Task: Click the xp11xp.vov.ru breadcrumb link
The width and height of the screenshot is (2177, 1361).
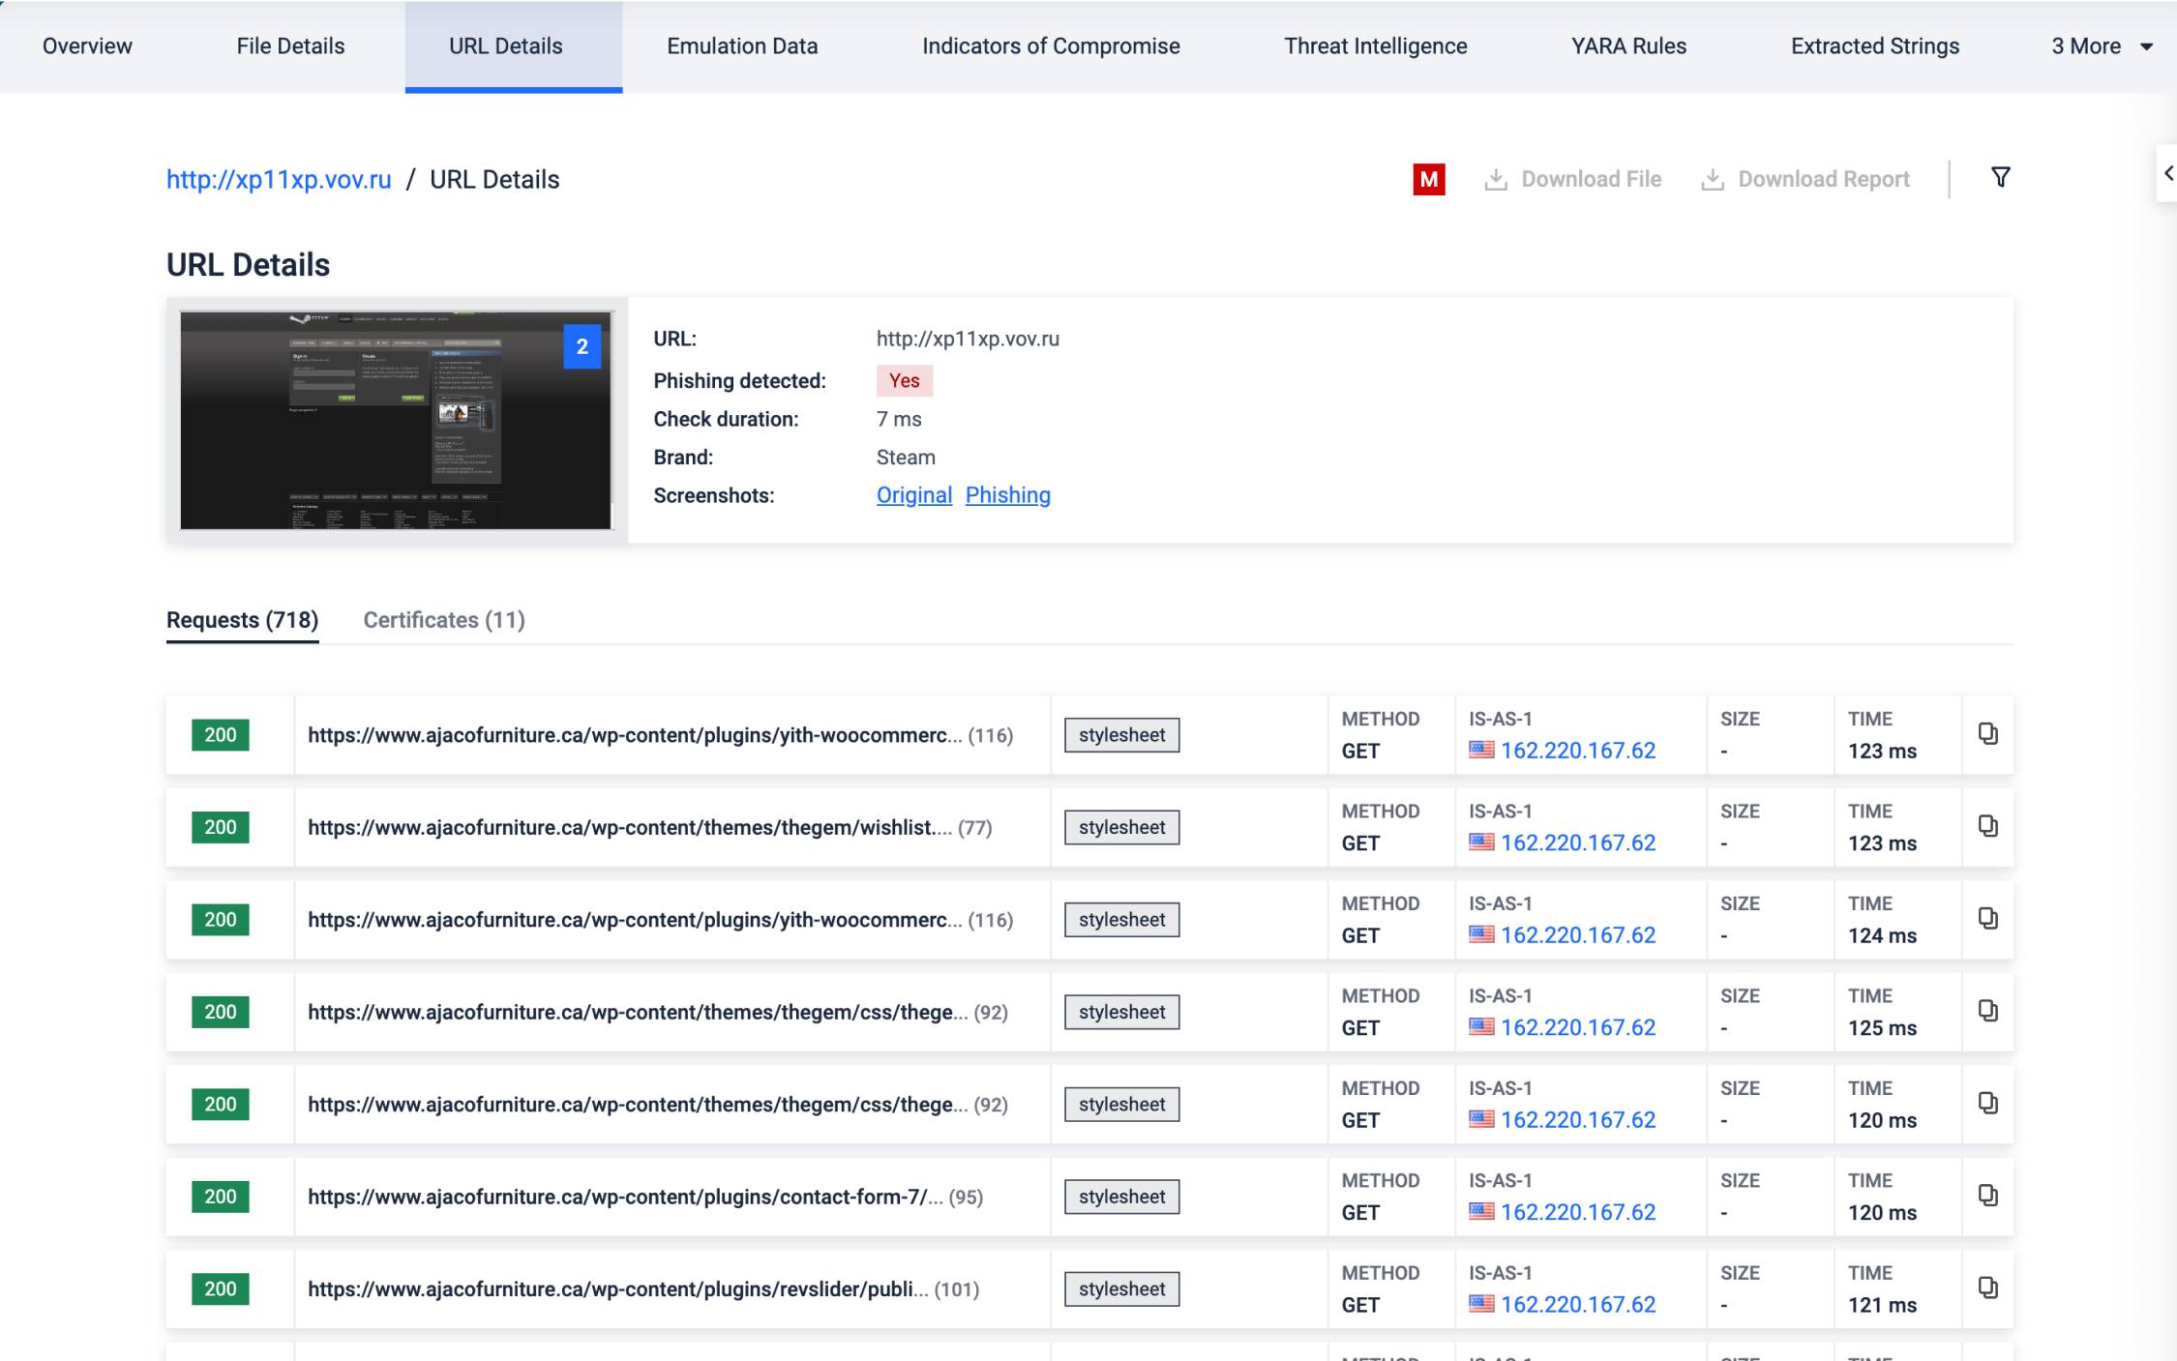Action: tap(278, 179)
